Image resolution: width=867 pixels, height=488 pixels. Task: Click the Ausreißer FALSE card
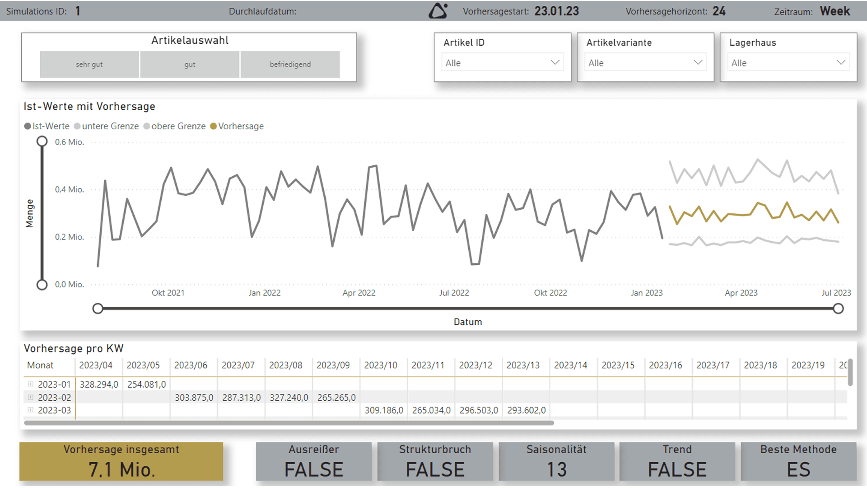pos(314,461)
